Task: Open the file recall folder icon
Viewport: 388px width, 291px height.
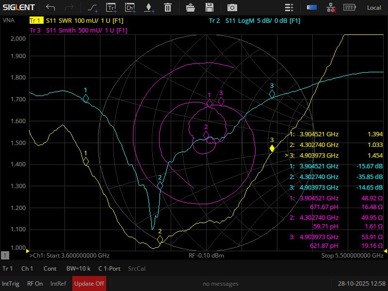Action: (x=191, y=7)
